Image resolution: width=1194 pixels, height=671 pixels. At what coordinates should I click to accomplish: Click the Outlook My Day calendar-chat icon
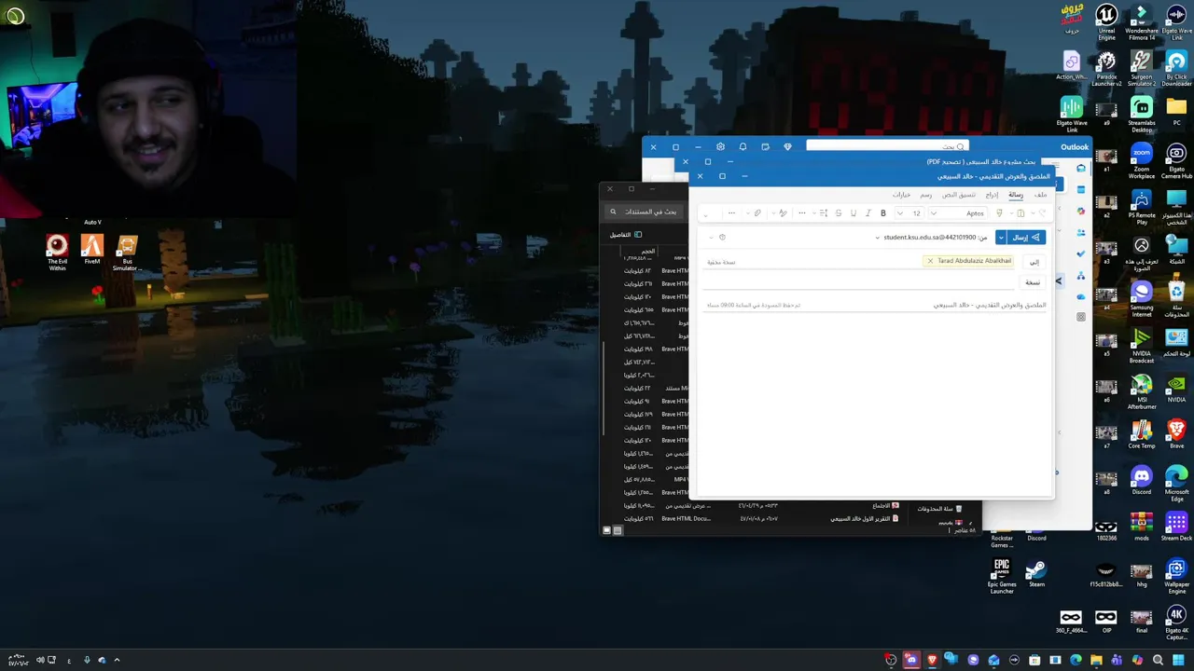[x=765, y=146]
